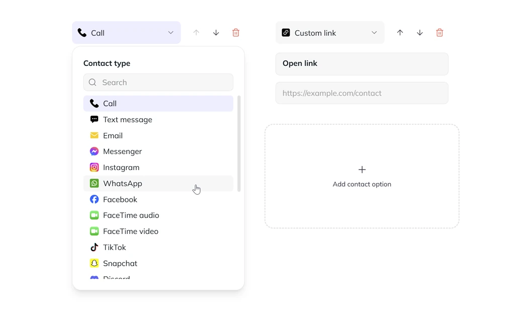528x317 pixels.
Task: Select FaceTime video option
Action: pyautogui.click(x=158, y=231)
